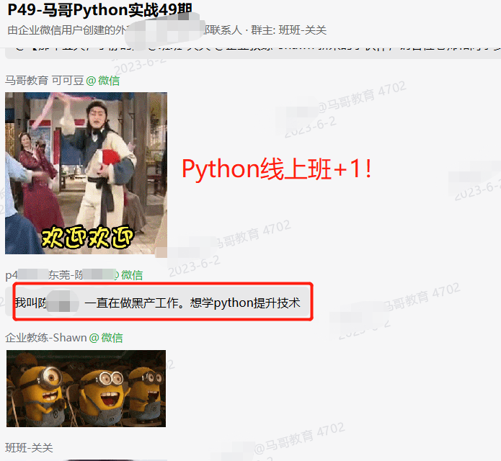Open the "欢迎欢迎" welcome GIF

tap(86, 173)
